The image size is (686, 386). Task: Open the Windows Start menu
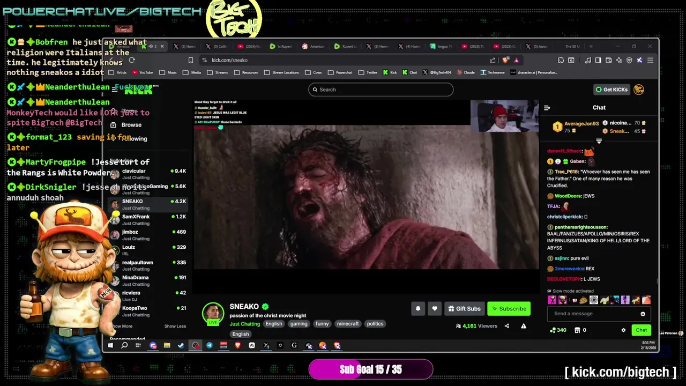[x=110, y=346]
